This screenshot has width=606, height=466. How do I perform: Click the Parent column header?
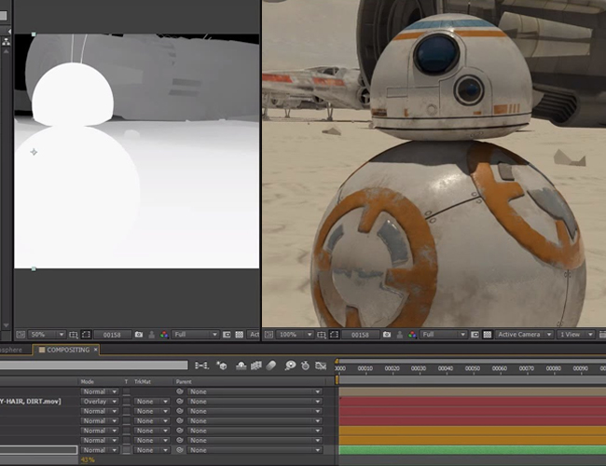click(x=184, y=382)
